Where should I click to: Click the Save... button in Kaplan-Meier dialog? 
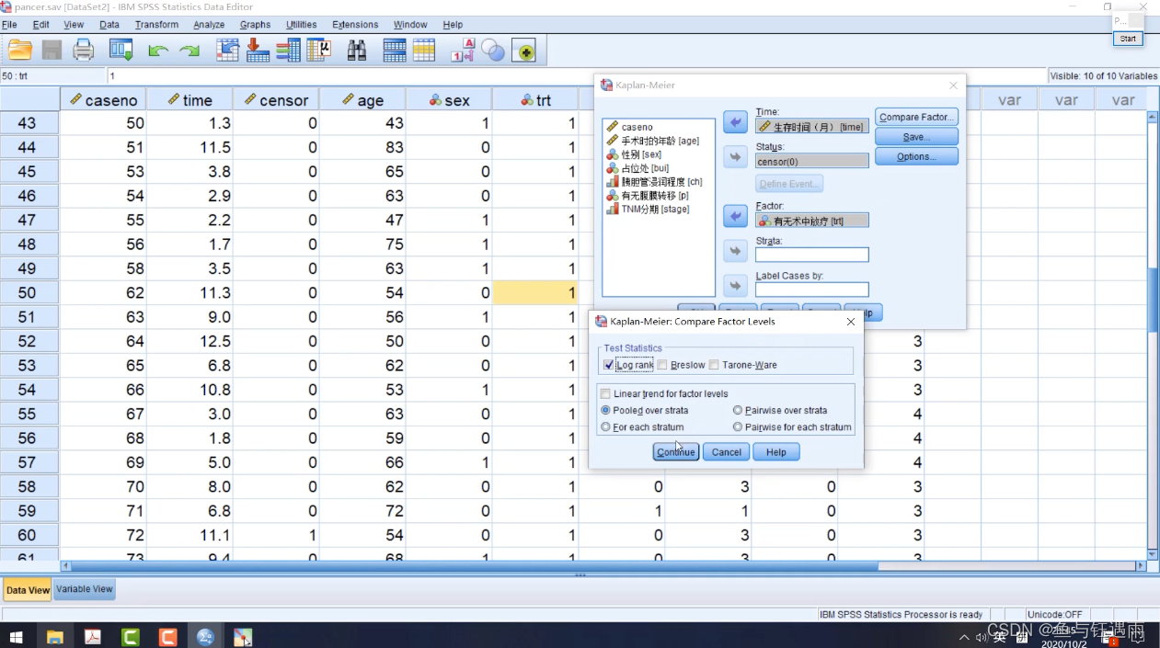(916, 137)
